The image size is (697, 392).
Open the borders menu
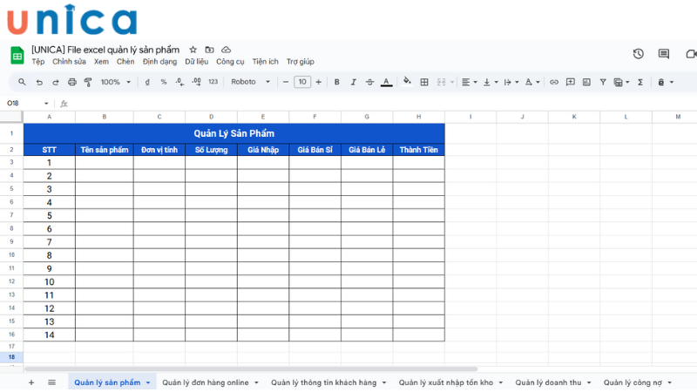424,82
